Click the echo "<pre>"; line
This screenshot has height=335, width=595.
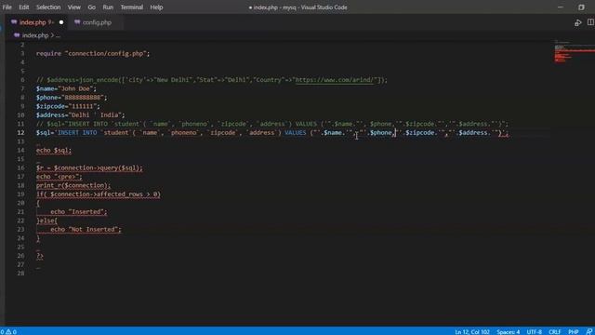tap(59, 176)
